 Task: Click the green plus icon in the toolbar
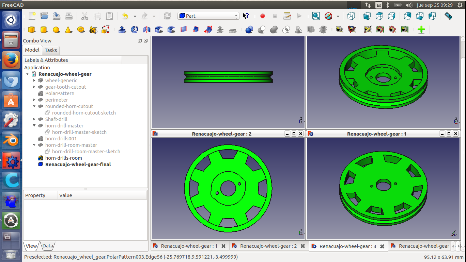pyautogui.click(x=421, y=30)
